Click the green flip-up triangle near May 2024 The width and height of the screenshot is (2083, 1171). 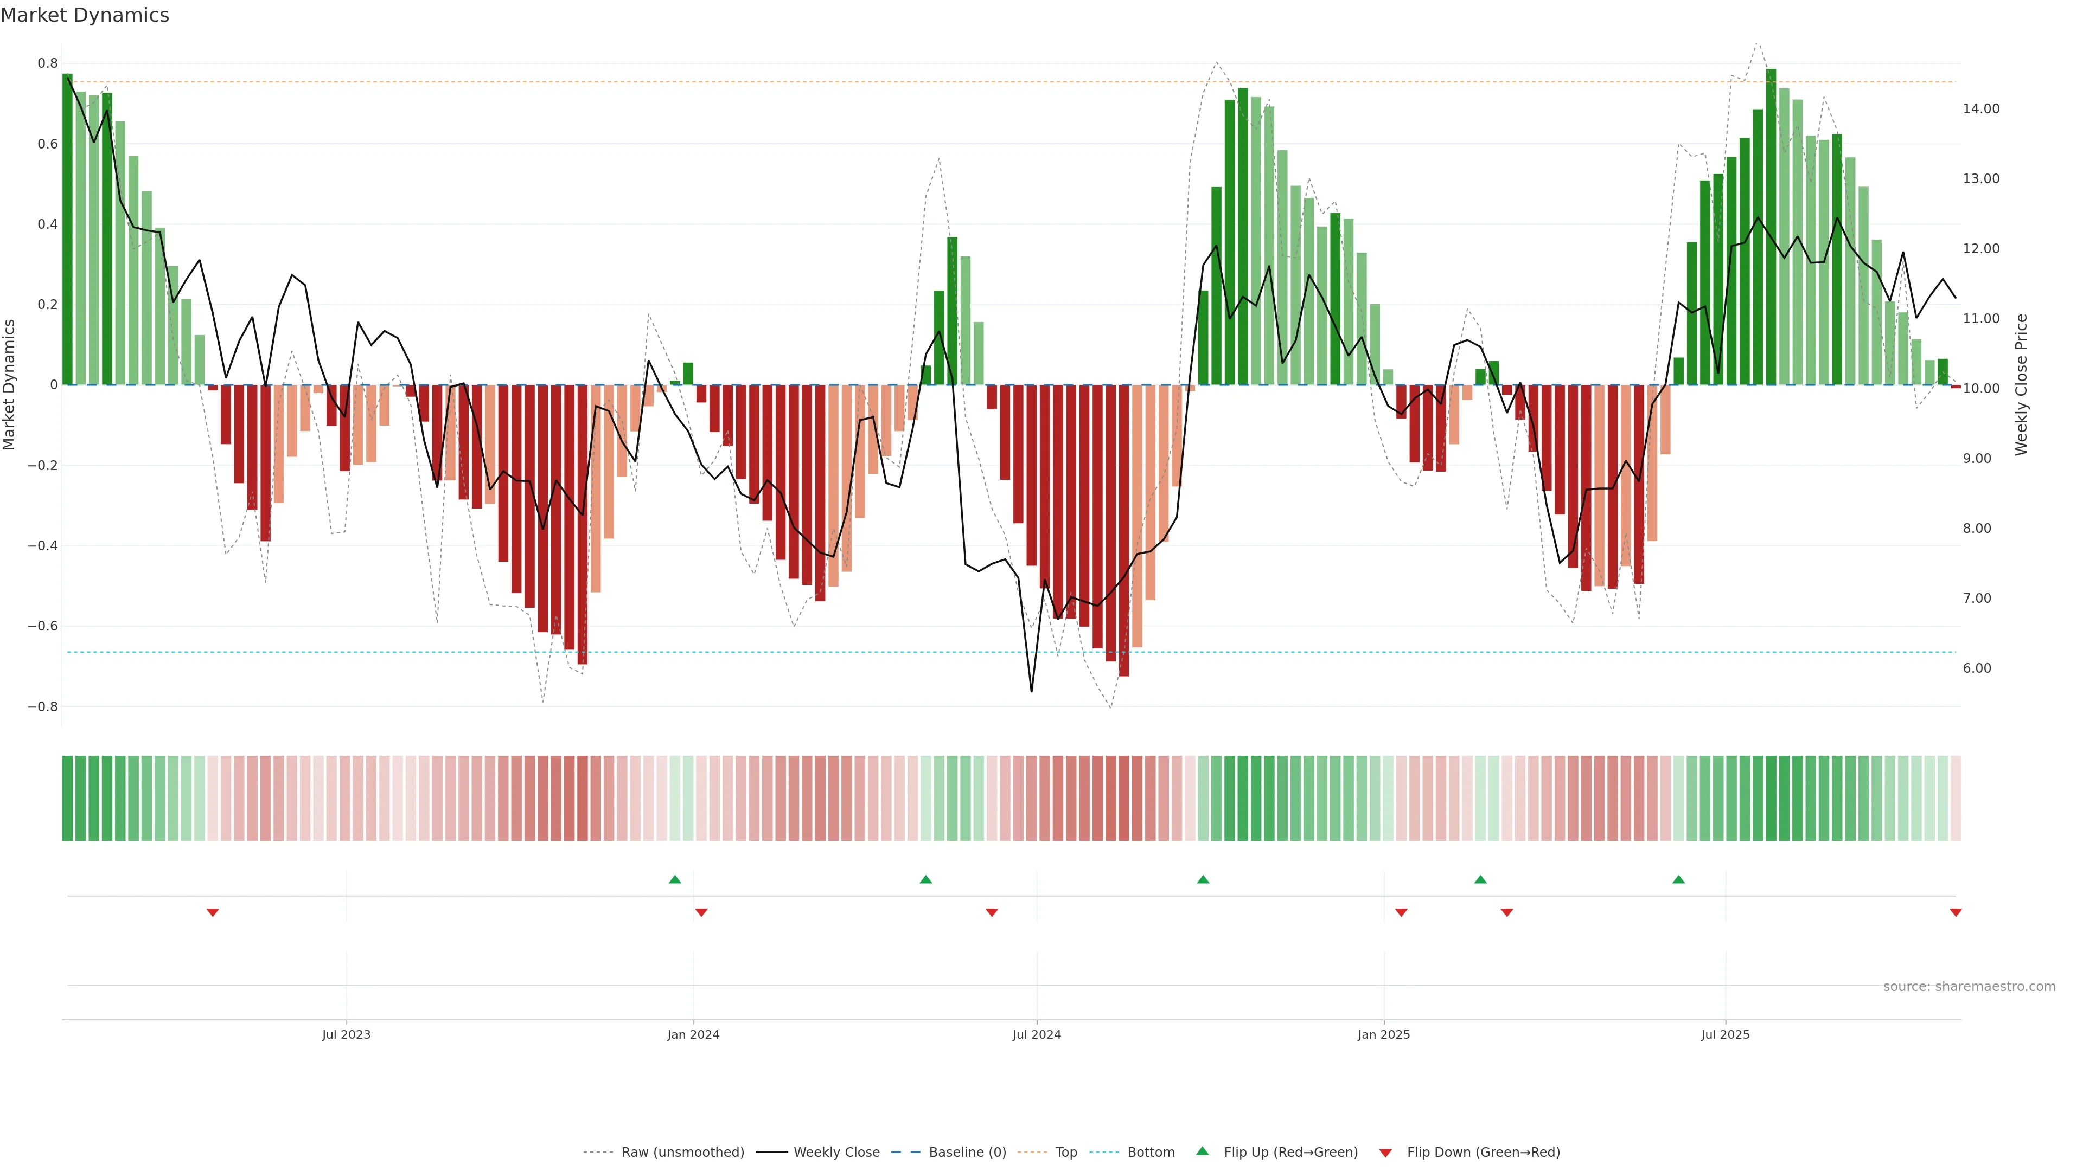[x=926, y=879]
